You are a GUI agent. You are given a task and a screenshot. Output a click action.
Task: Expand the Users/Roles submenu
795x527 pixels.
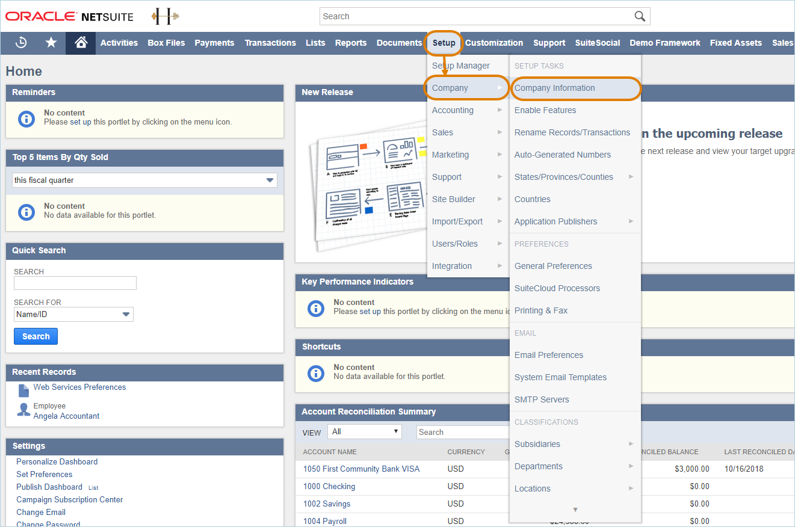pos(468,244)
